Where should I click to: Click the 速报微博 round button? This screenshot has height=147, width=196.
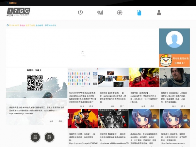click(49, 137)
